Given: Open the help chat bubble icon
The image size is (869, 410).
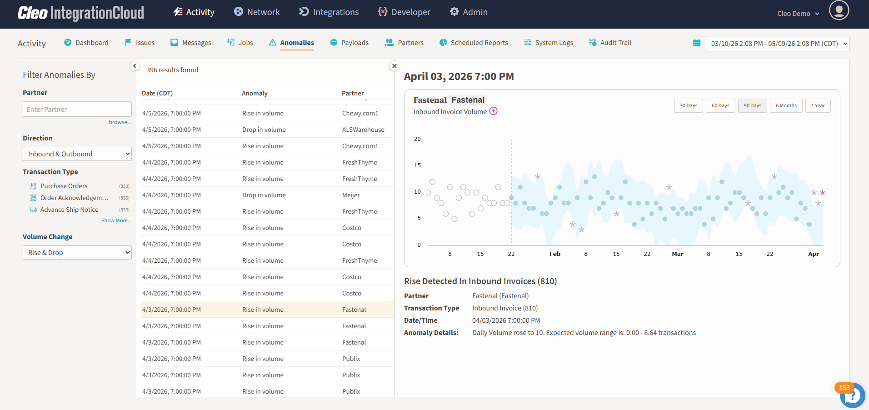Looking at the screenshot, I should 852,395.
